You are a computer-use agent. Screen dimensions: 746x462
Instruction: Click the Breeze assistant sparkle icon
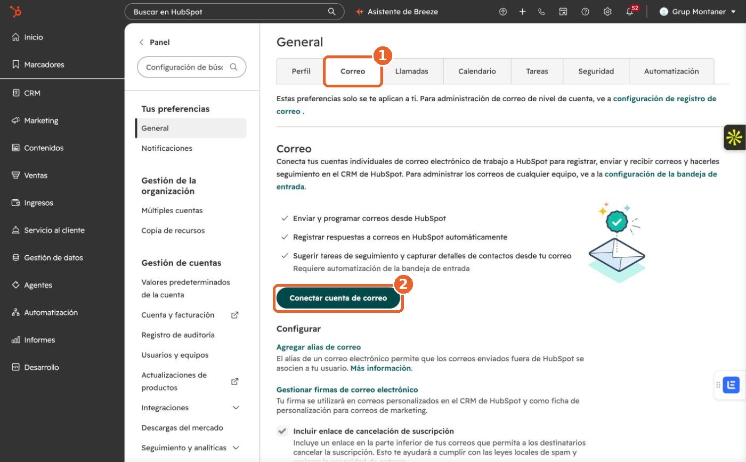(x=360, y=12)
